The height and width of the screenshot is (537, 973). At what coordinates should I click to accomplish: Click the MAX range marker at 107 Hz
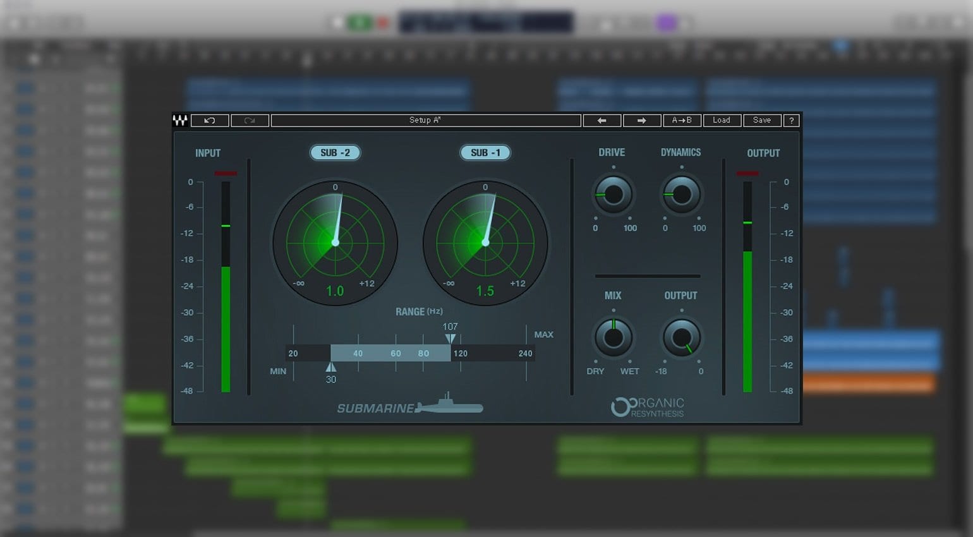pos(450,338)
